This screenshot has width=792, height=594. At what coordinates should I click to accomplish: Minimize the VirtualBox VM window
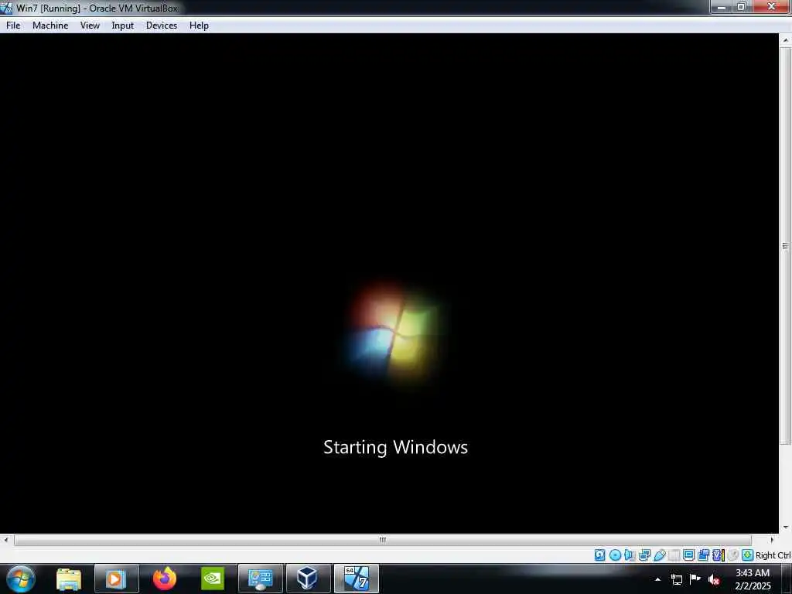pyautogui.click(x=722, y=6)
